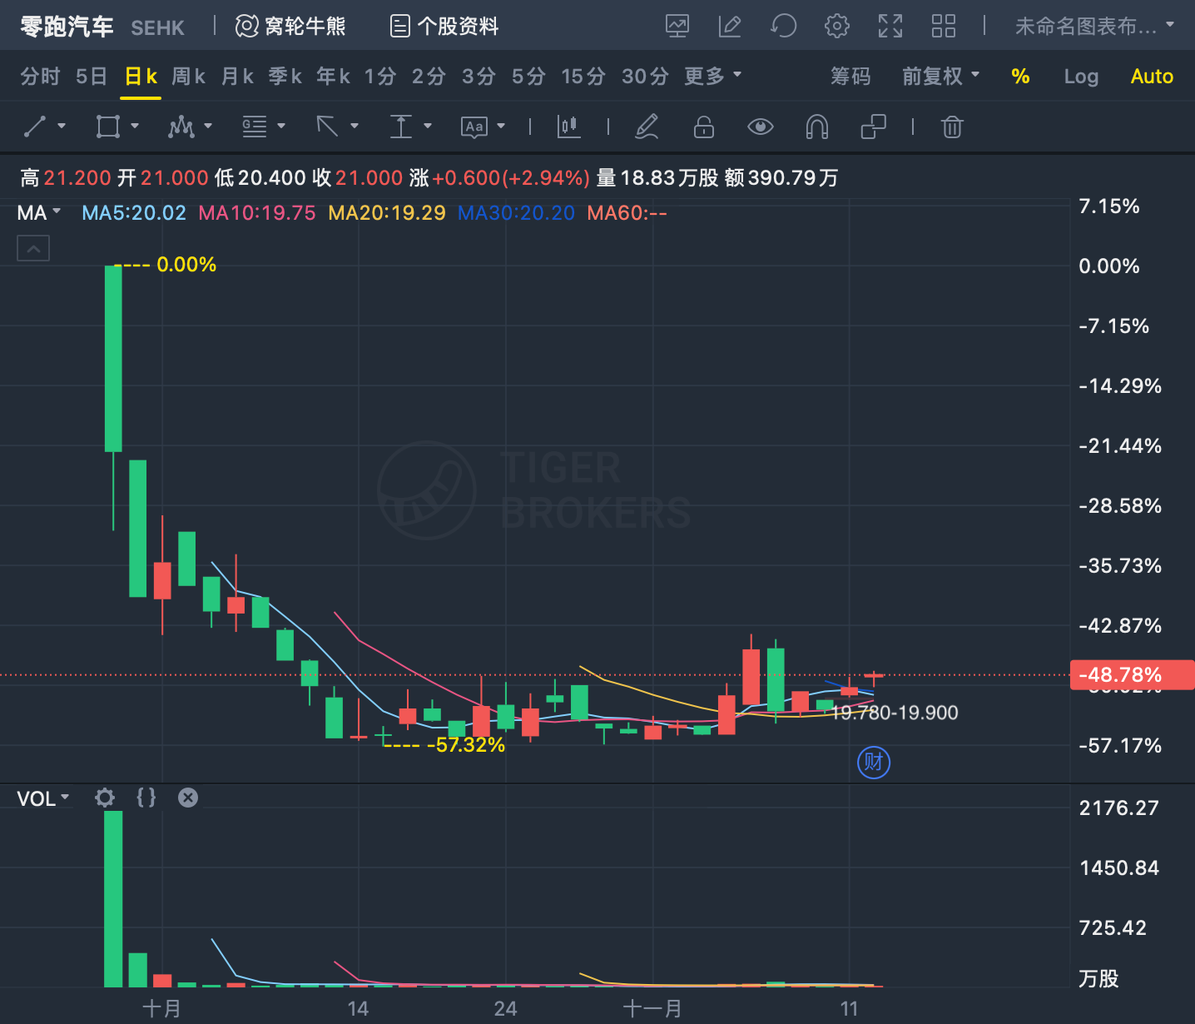Delete drawings with the trash icon
The height and width of the screenshot is (1024, 1195).
(x=952, y=127)
